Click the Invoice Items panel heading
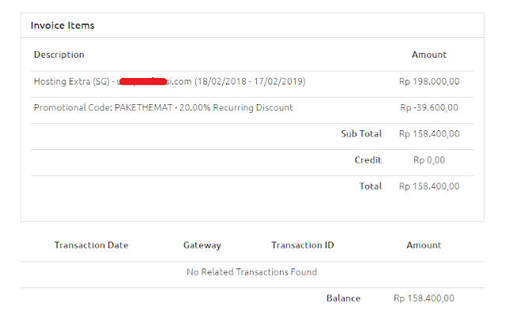Screen dimensions: 506x319 (62, 25)
